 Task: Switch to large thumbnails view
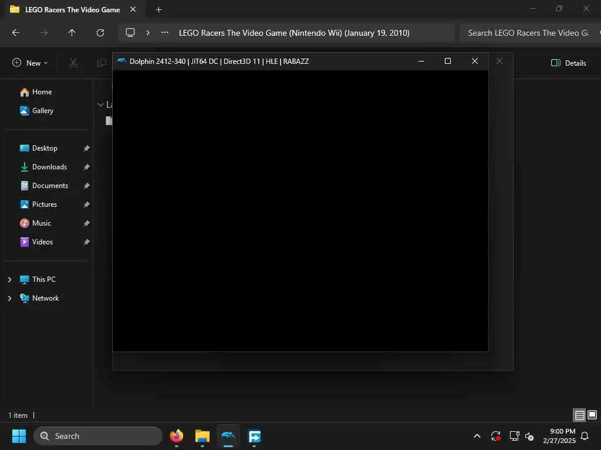pyautogui.click(x=592, y=415)
